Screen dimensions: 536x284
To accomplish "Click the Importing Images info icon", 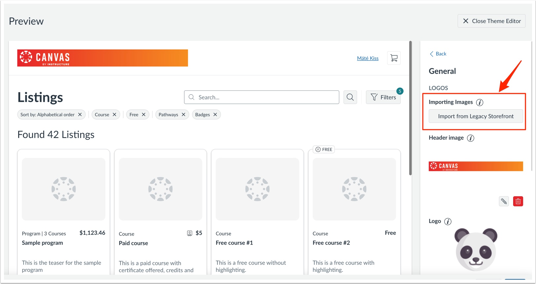I will [480, 102].
